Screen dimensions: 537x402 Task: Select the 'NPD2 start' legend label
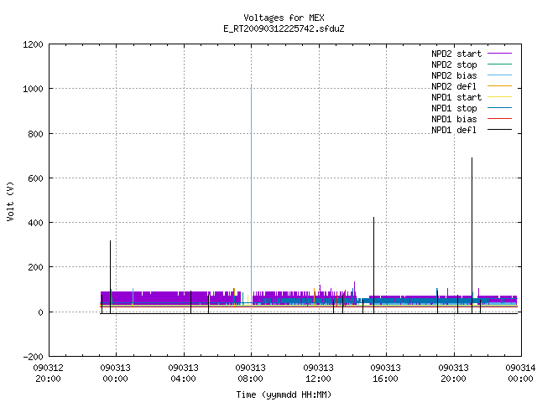tap(456, 54)
